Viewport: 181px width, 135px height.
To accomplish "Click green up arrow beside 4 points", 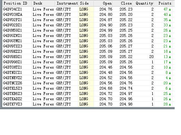I will [170, 78].
